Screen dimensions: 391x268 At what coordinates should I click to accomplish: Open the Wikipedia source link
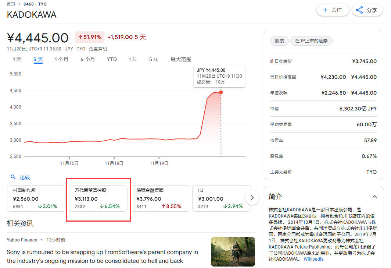(x=313, y=259)
